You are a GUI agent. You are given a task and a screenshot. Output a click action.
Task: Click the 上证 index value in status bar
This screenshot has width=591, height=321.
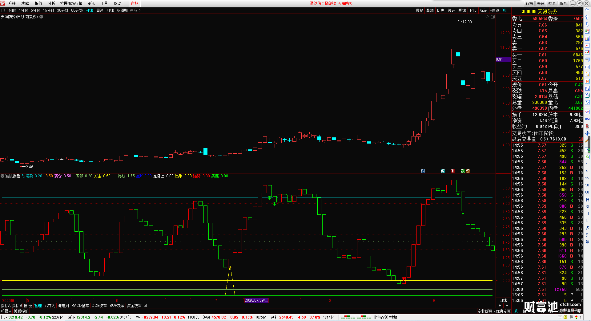click(x=15, y=317)
